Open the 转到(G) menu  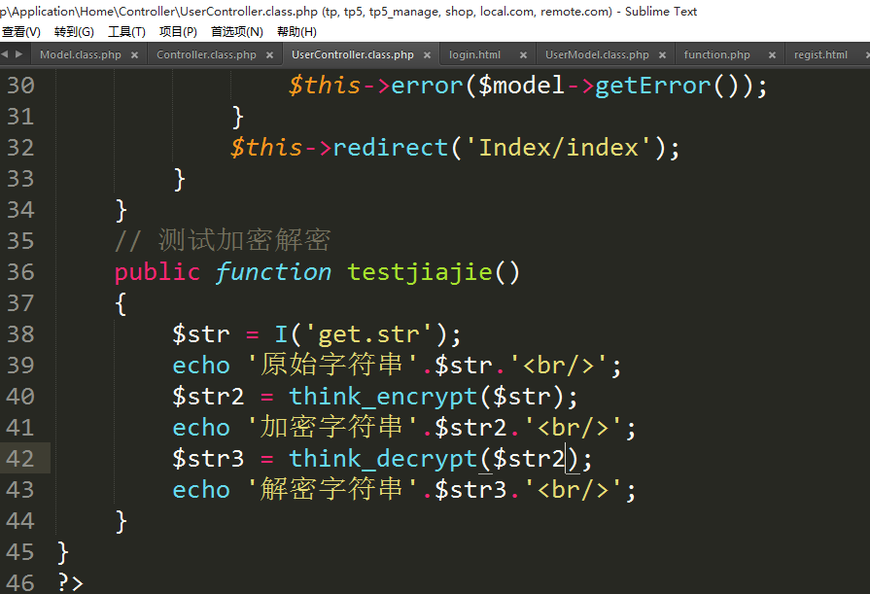74,32
